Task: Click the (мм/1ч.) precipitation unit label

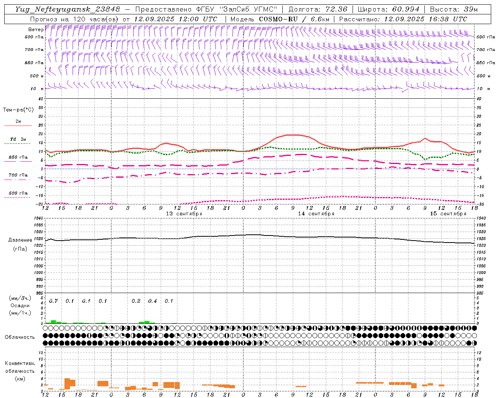Action: coord(20,313)
